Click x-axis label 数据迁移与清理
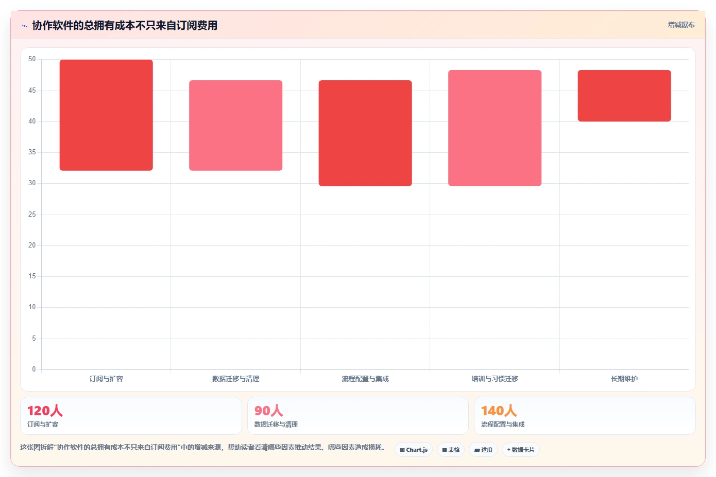Viewport: 716px width, 477px height. pyautogui.click(x=235, y=379)
